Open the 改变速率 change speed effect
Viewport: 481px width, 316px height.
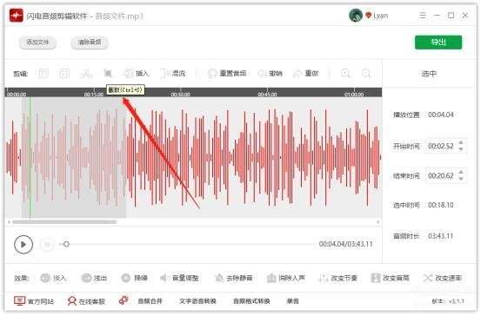(x=443, y=278)
